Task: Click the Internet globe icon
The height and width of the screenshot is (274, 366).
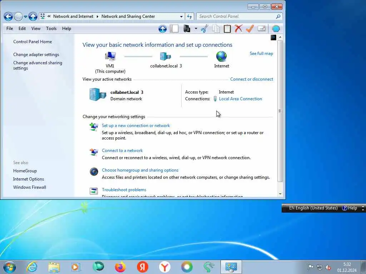Action: 221,56
